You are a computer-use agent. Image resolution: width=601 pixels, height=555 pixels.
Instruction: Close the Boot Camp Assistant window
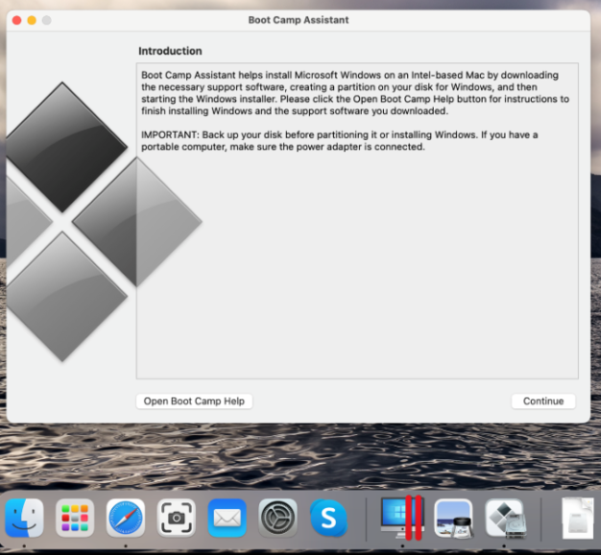pyautogui.click(x=16, y=20)
